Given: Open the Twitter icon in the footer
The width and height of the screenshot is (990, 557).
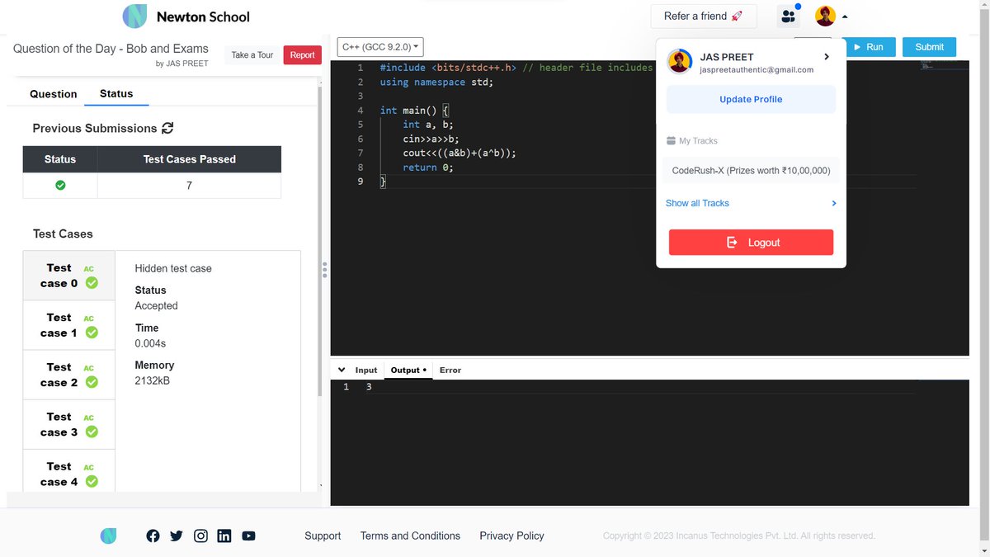Looking at the screenshot, I should point(176,536).
